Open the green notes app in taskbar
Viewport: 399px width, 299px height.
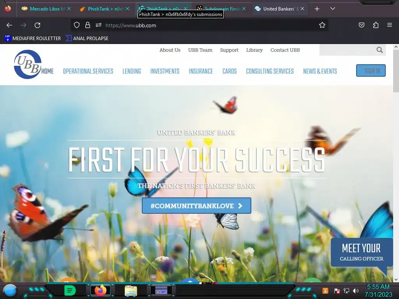coord(70,290)
